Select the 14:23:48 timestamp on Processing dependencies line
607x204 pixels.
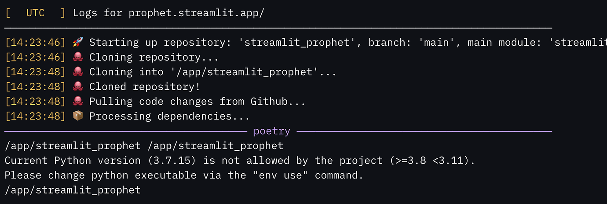coord(35,116)
